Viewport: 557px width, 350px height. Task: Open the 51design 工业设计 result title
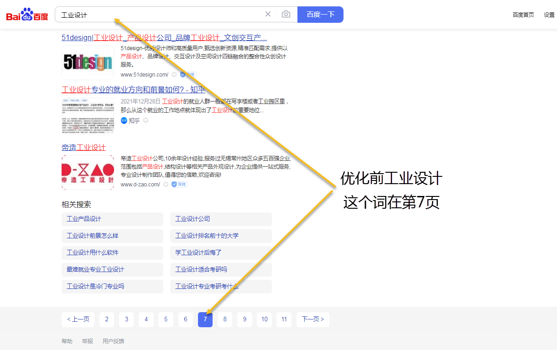tap(164, 38)
